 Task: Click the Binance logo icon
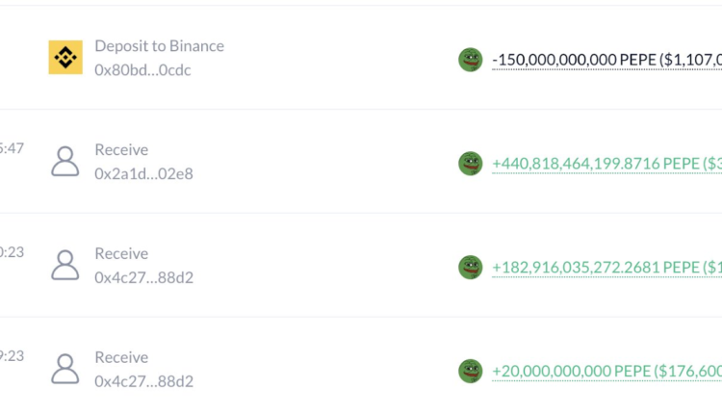65,58
